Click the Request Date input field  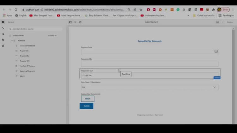150,52
